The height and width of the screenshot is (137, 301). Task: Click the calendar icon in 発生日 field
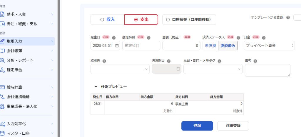click(x=117, y=46)
